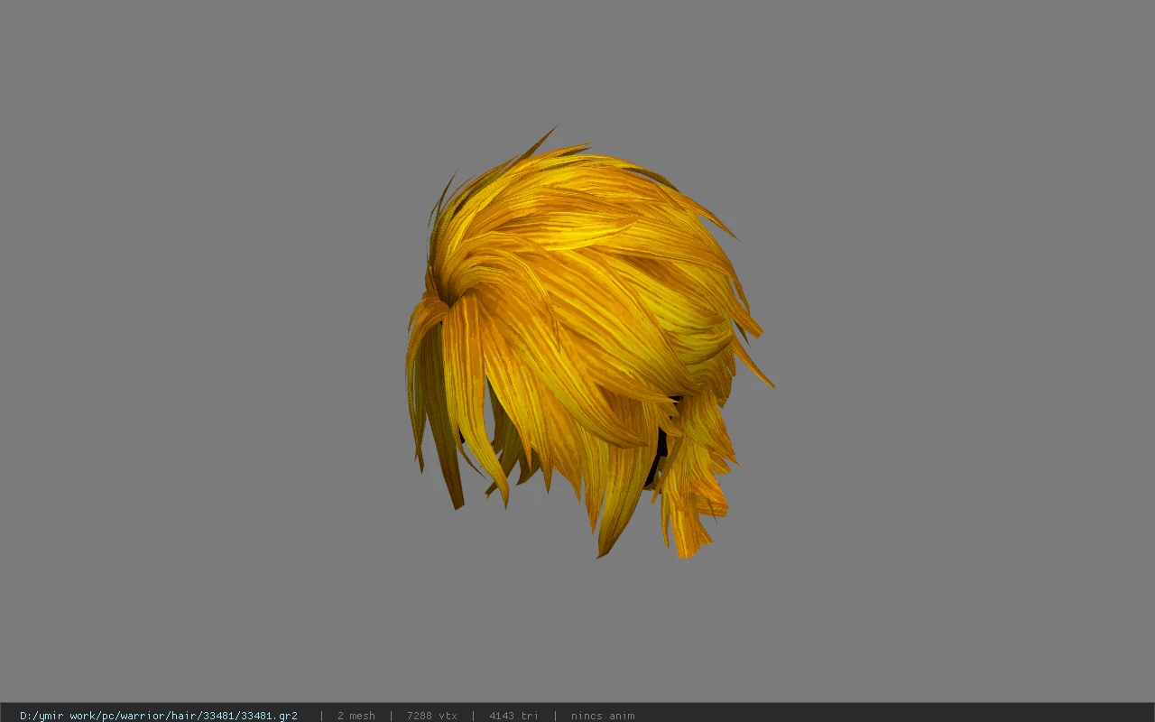Click the 'nincs anim' status entry
Viewport: 1155px width, 722px height.
pos(603,716)
